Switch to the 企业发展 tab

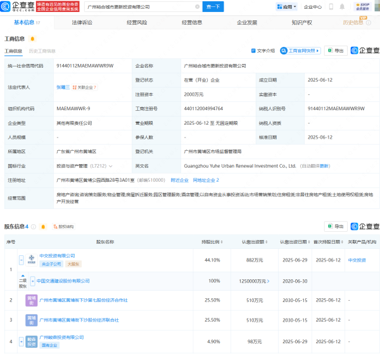tap(247, 23)
